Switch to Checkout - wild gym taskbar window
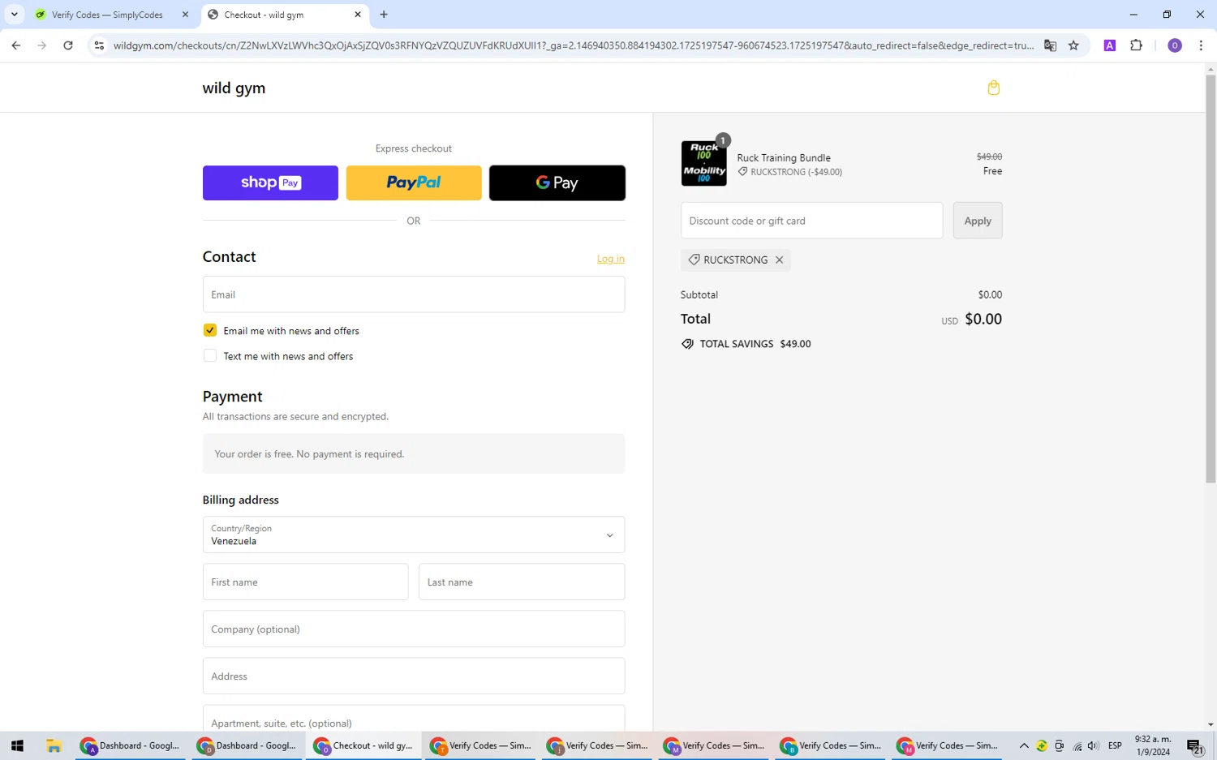The width and height of the screenshot is (1217, 760). point(363,745)
